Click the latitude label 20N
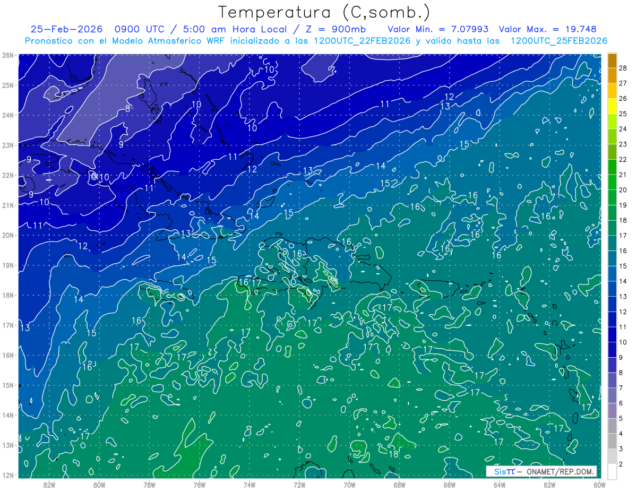 pyautogui.click(x=7, y=235)
